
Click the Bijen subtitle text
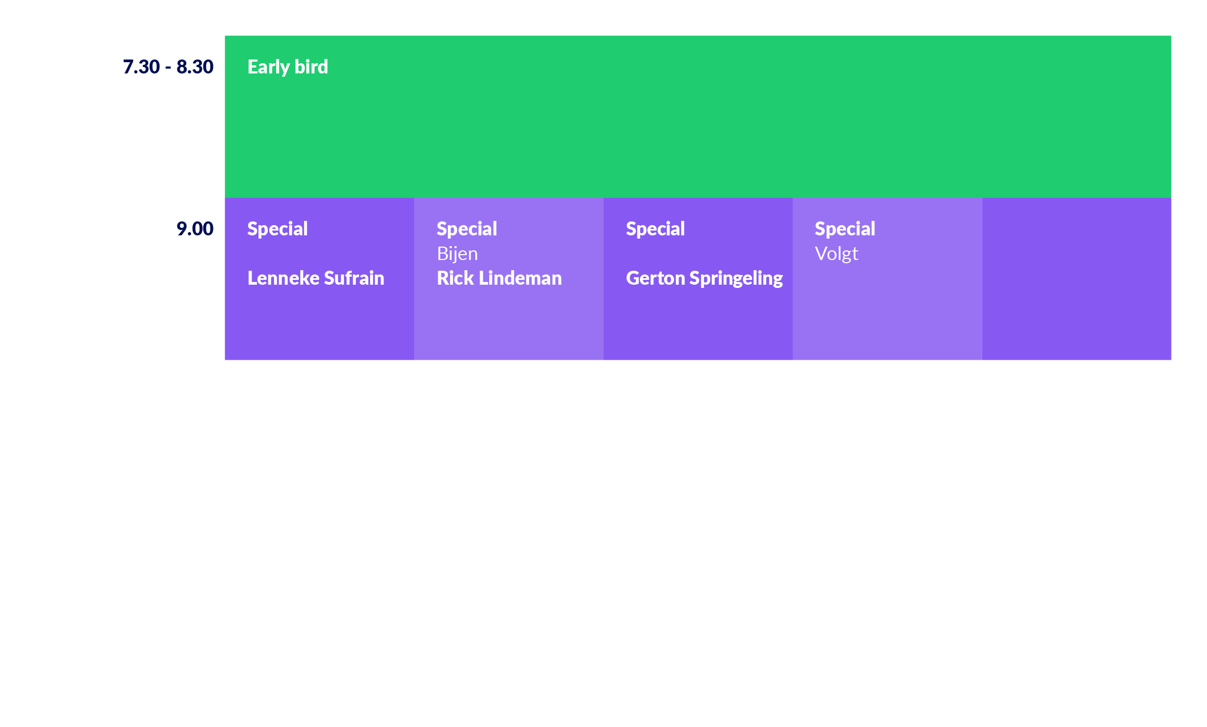457,254
